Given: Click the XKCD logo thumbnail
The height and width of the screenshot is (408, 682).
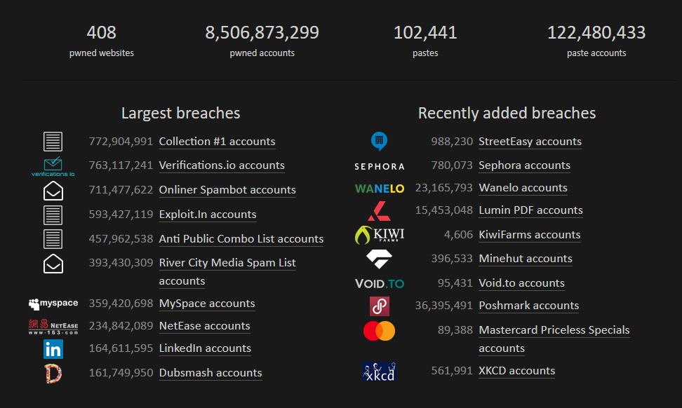Looking at the screenshot, I should pyautogui.click(x=379, y=371).
